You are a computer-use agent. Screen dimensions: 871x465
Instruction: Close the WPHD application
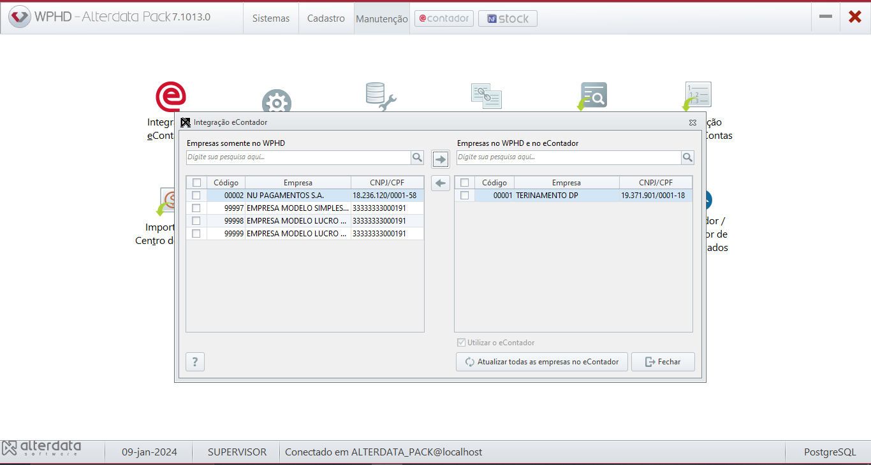click(855, 17)
